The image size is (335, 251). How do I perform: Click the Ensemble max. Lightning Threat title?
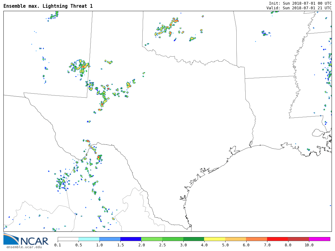[x=48, y=6]
